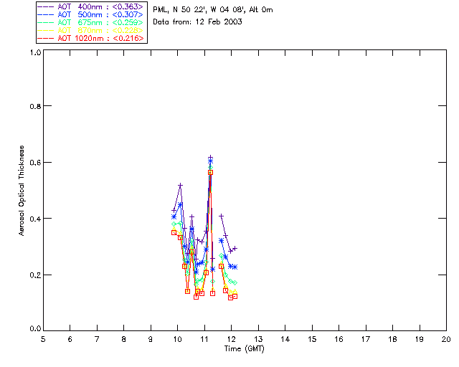Click the x-axis tick label 16
This screenshot has height=367, width=459.
click(339, 339)
